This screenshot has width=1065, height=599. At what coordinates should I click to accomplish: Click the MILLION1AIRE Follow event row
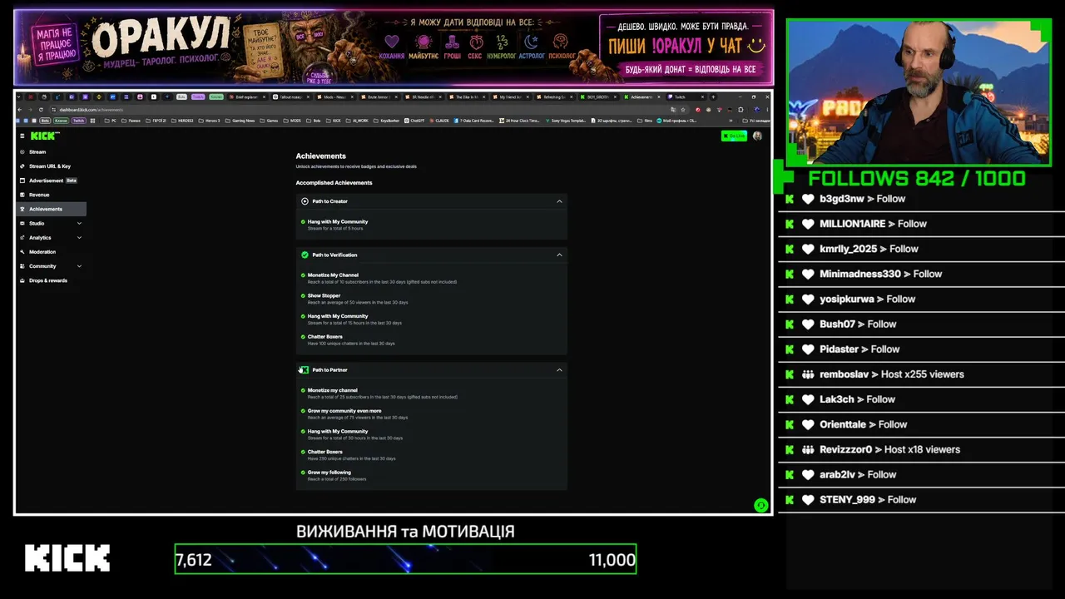point(921,224)
